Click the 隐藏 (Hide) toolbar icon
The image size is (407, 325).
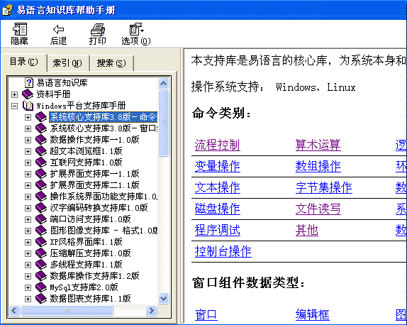pos(20,29)
